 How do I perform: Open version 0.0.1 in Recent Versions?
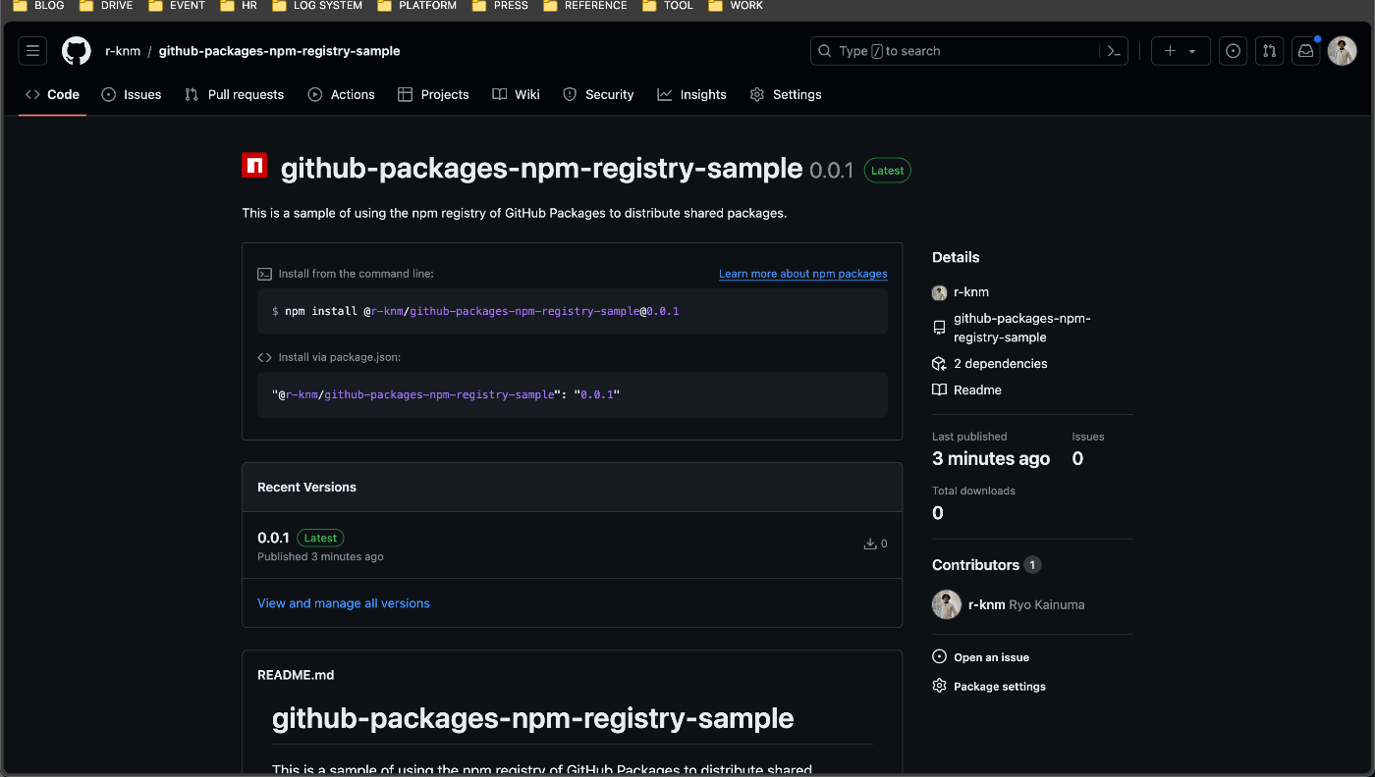273,538
